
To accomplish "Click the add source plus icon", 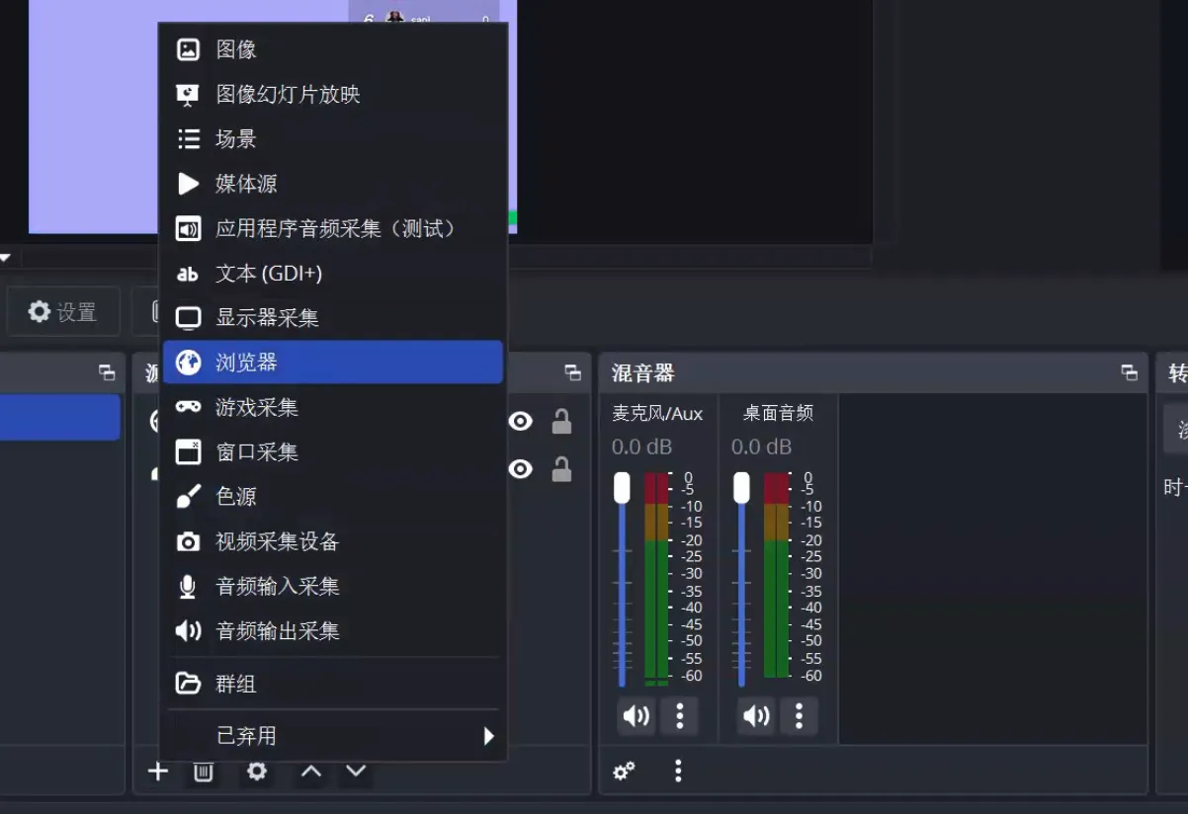I will click(158, 772).
